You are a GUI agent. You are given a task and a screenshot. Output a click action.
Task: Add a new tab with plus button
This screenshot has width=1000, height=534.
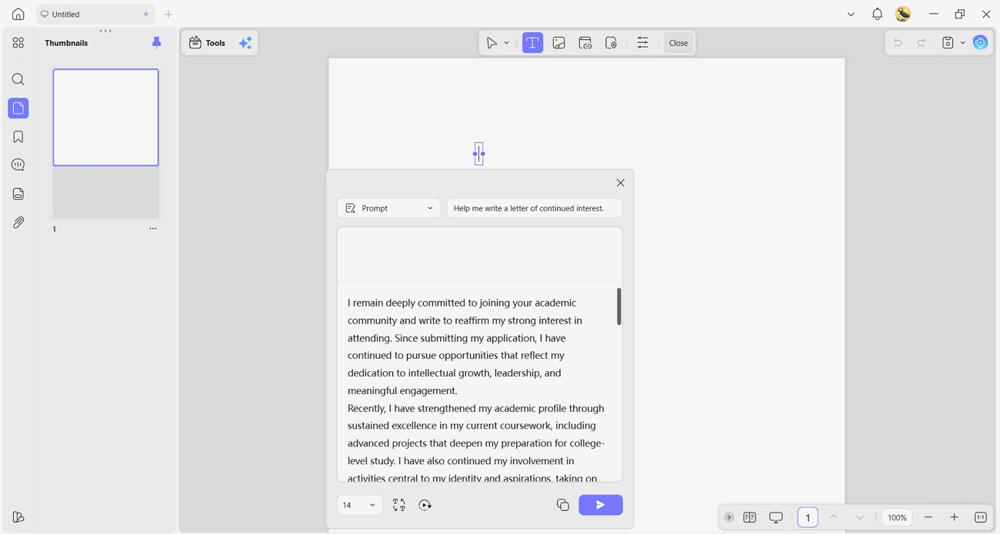tap(168, 14)
